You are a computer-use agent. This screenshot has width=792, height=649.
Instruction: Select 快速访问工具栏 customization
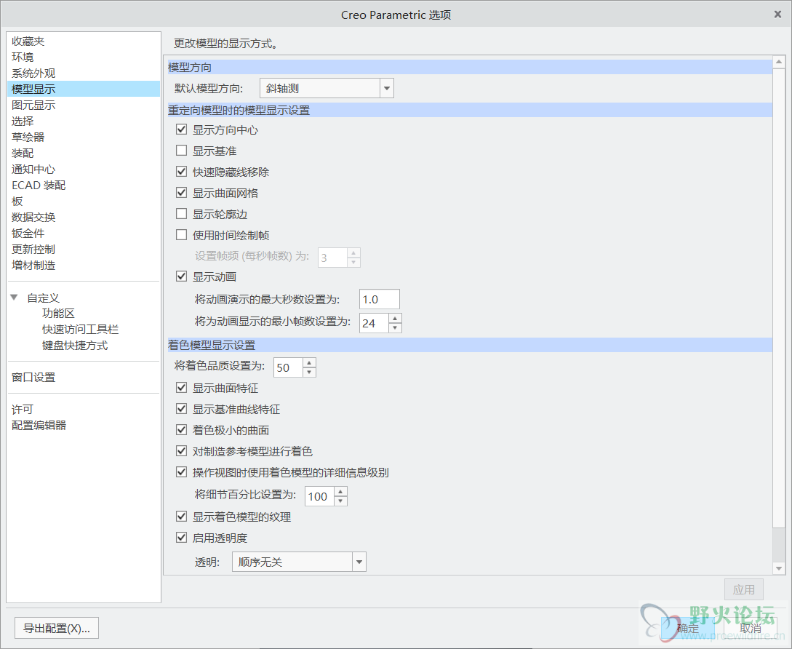(x=80, y=330)
